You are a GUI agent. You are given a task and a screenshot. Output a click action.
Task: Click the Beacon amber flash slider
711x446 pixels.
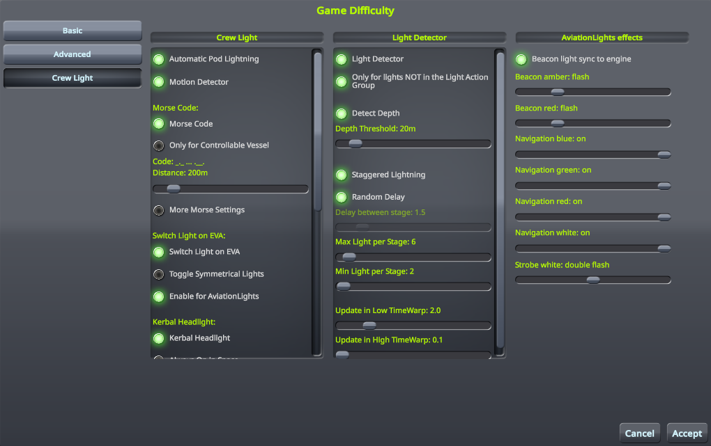point(592,92)
